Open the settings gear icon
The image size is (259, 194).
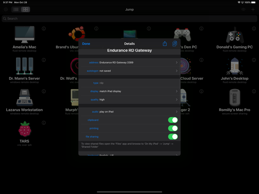[x=6, y=9]
